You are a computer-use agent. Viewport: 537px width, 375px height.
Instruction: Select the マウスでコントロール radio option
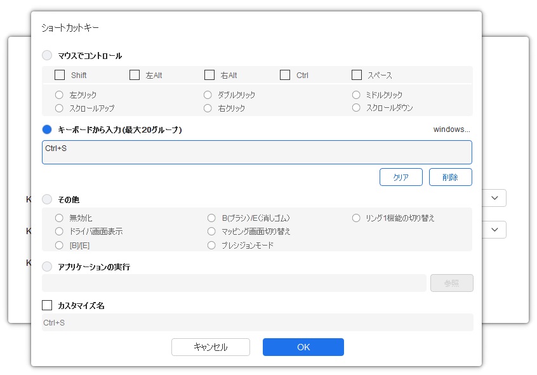point(47,56)
